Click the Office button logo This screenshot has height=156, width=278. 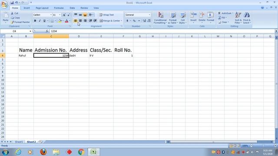coord(4,5)
